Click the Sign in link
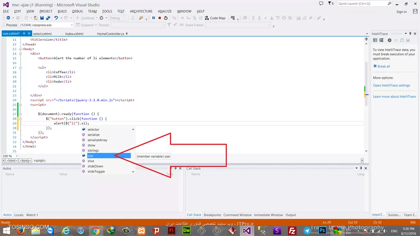 401,12
